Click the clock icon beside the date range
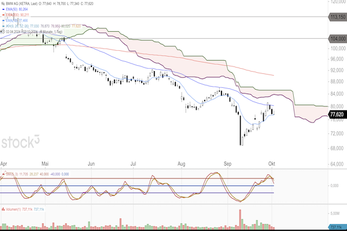The height and width of the screenshot is (231, 347). (3, 32)
